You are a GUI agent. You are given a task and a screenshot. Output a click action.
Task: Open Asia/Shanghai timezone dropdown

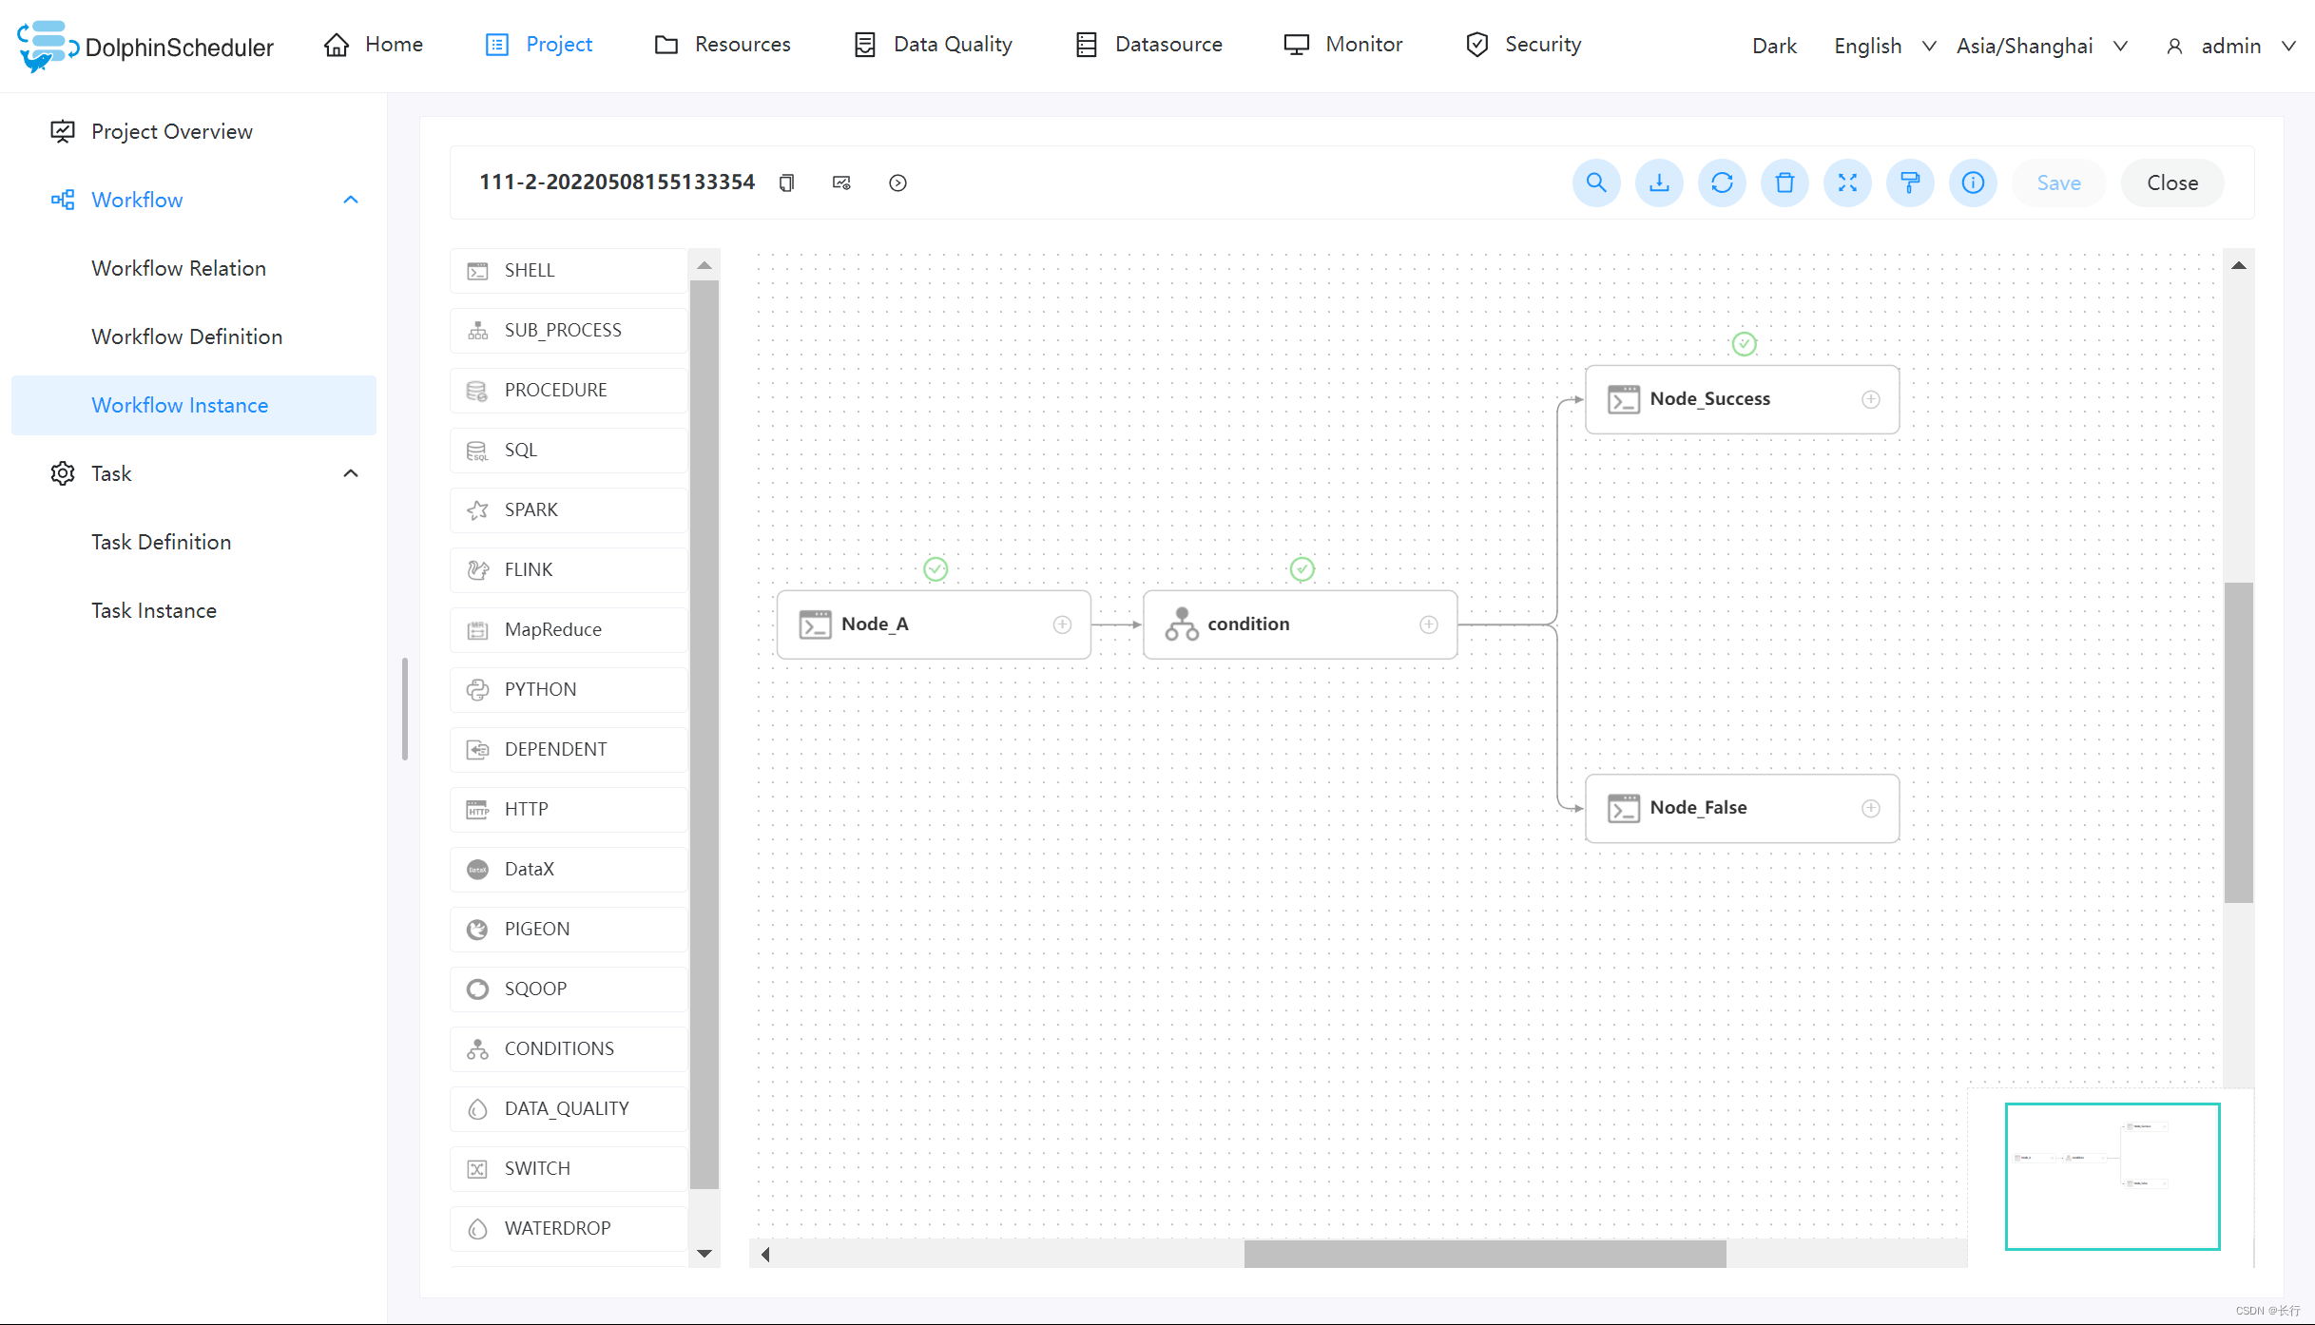click(x=2043, y=43)
